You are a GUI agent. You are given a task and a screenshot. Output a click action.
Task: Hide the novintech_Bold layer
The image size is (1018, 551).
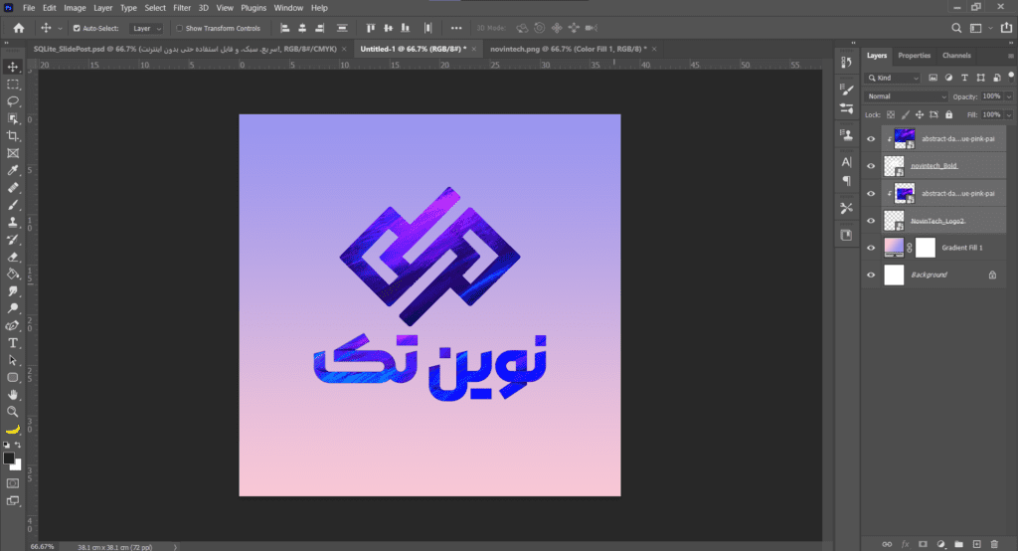pos(871,166)
